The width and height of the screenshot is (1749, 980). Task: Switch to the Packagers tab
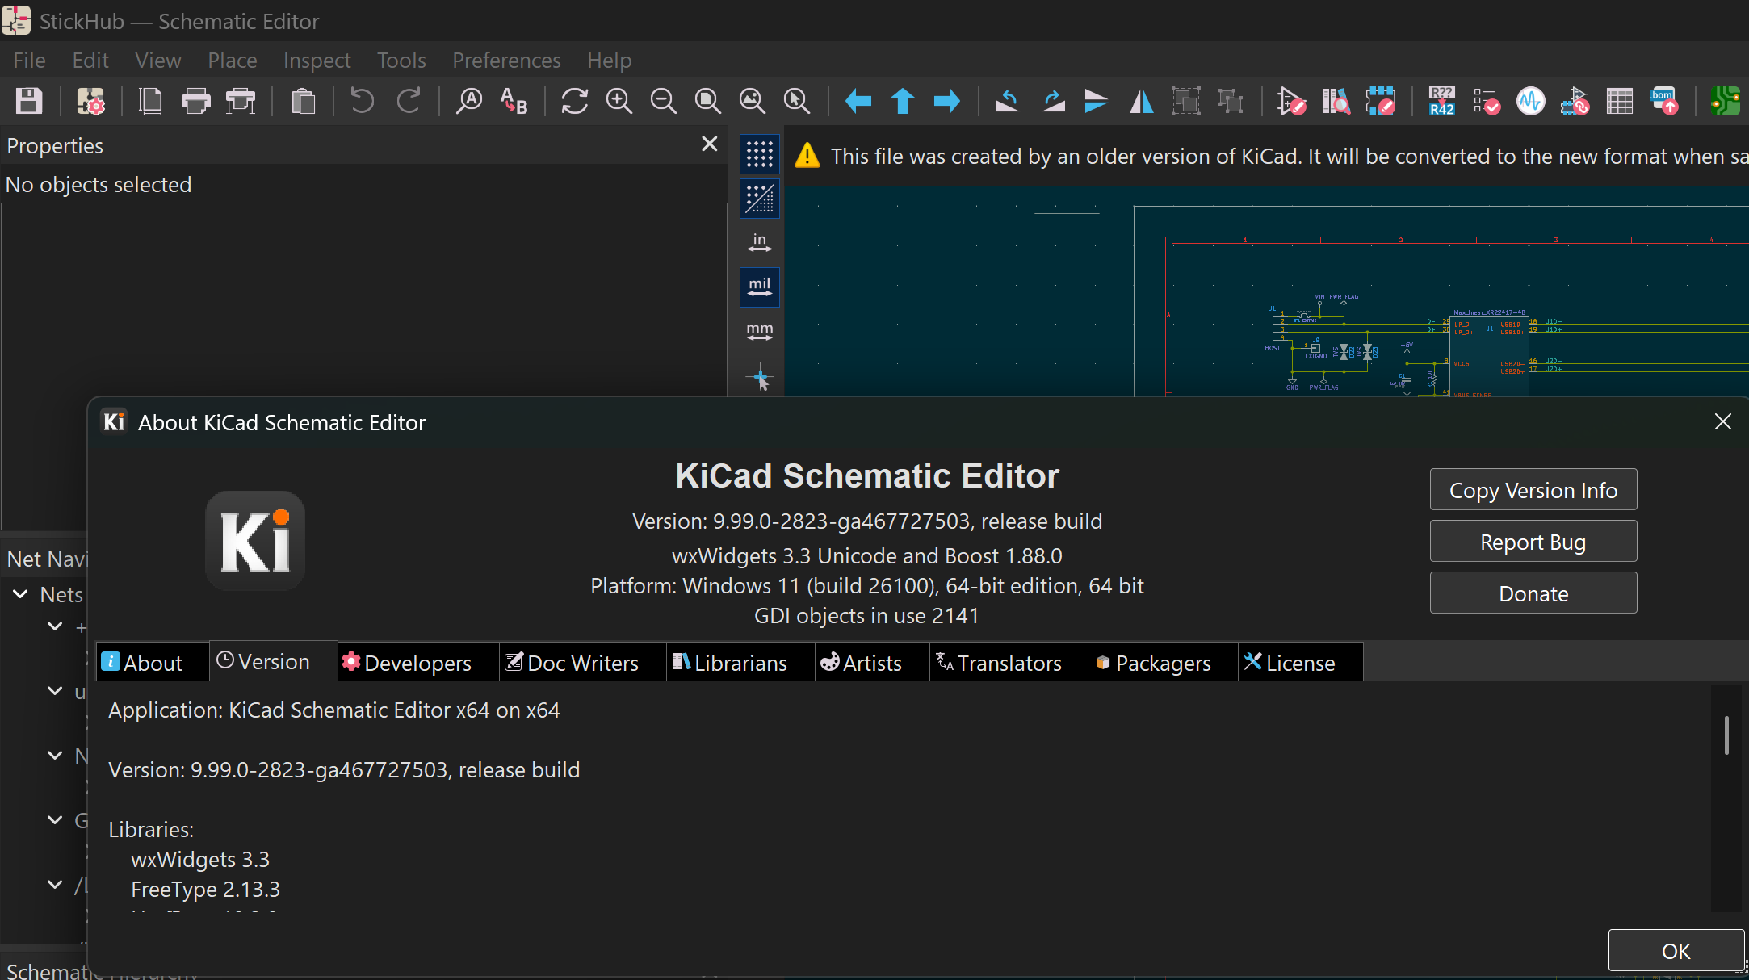tap(1163, 663)
